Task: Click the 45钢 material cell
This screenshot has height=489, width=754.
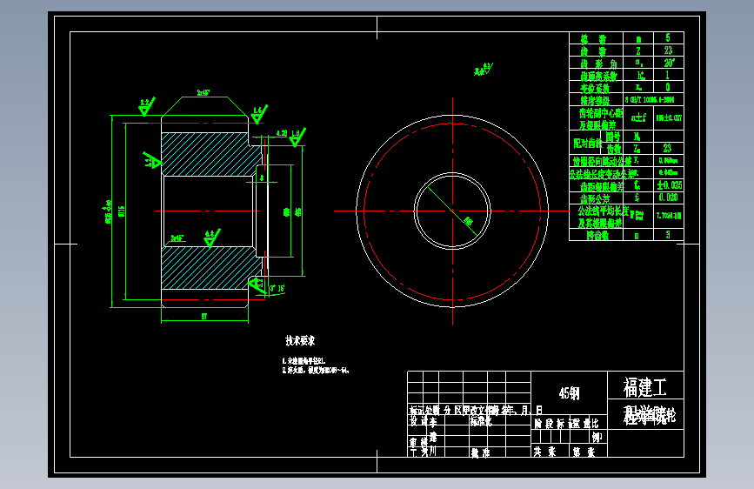Action: (x=569, y=393)
